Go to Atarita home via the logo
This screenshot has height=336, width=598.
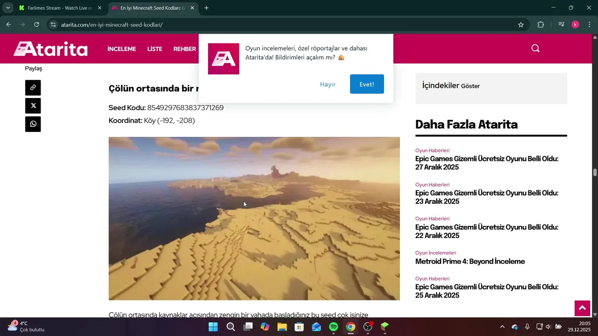[x=50, y=49]
